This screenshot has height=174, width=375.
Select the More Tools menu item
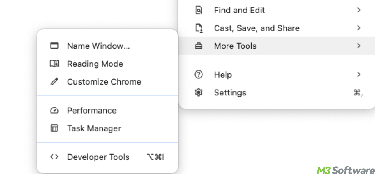coord(277,46)
